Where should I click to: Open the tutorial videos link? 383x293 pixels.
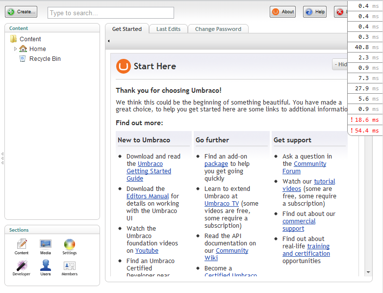click(309, 185)
